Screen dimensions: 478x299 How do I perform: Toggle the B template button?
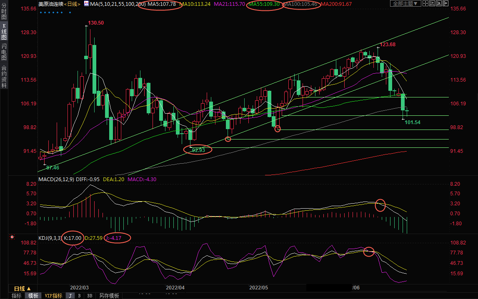pyautogui.click(x=80, y=296)
